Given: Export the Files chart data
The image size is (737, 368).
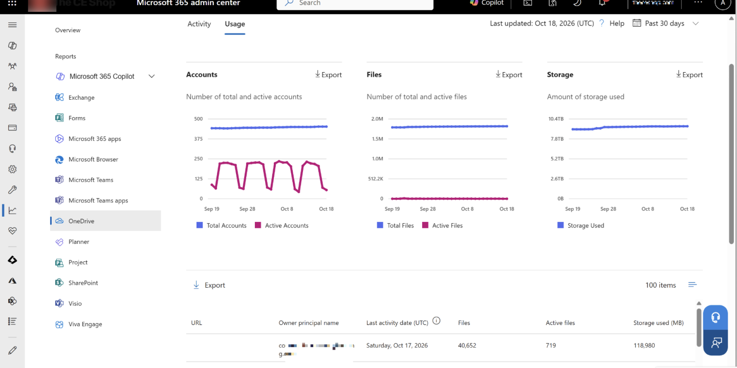Looking at the screenshot, I should (x=509, y=75).
